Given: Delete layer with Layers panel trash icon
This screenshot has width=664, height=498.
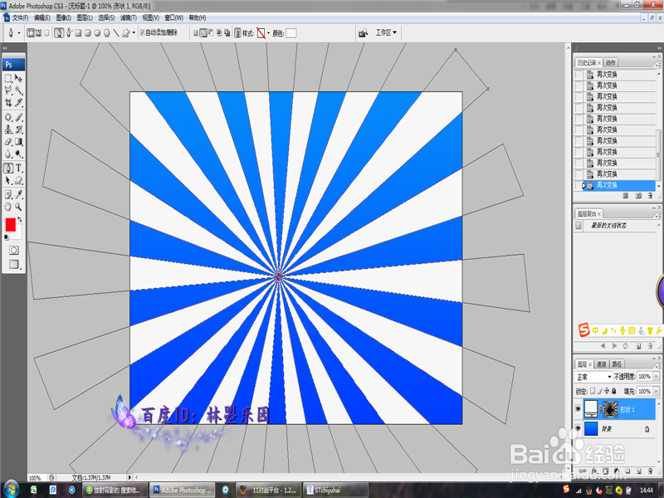Looking at the screenshot, I should click(x=650, y=471).
